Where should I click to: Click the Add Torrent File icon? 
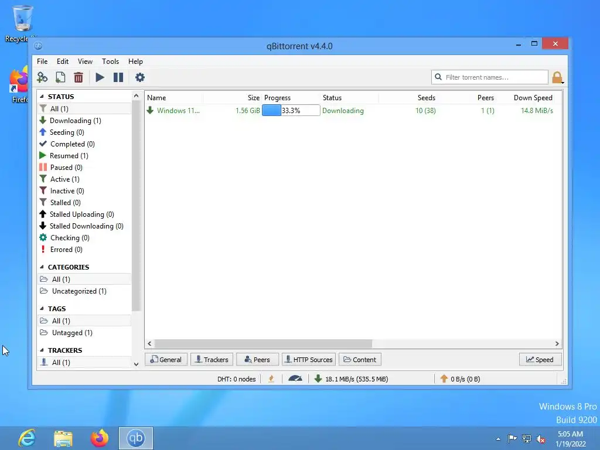point(60,77)
